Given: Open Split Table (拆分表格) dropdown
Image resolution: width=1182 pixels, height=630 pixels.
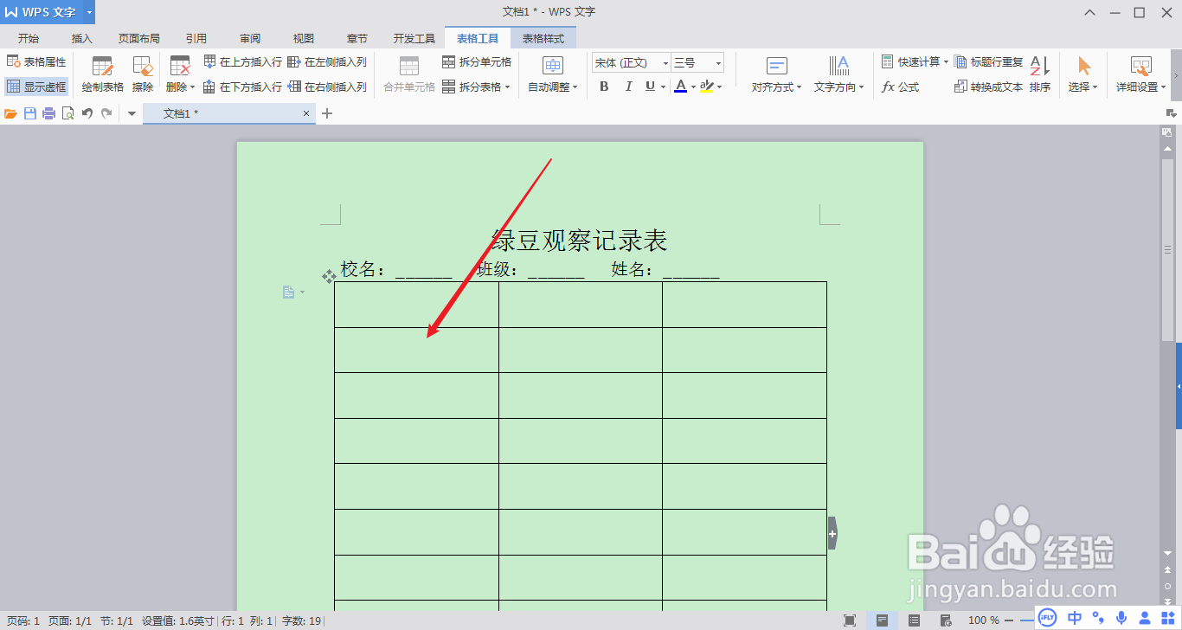Looking at the screenshot, I should pyautogui.click(x=477, y=87).
